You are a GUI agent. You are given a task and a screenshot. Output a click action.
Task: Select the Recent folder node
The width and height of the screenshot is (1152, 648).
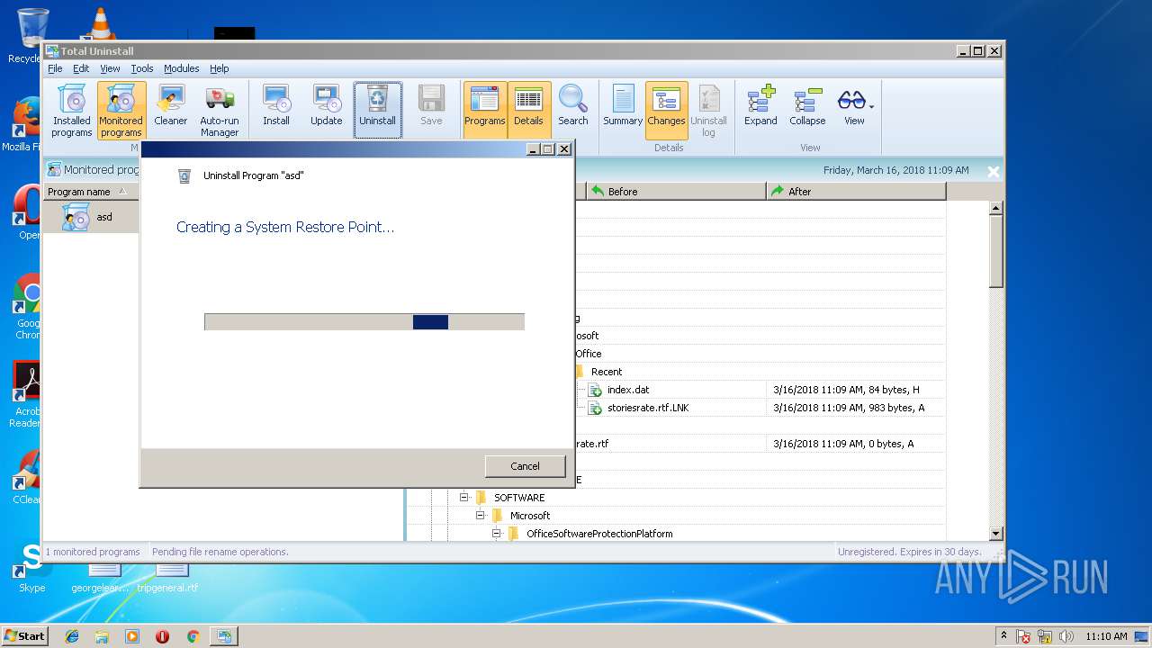click(x=607, y=372)
